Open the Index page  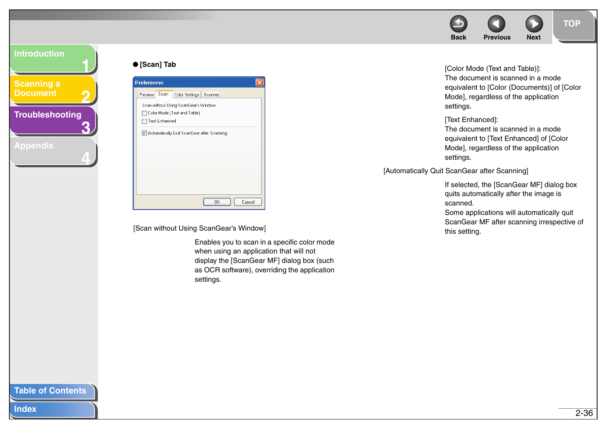pyautogui.click(x=53, y=409)
